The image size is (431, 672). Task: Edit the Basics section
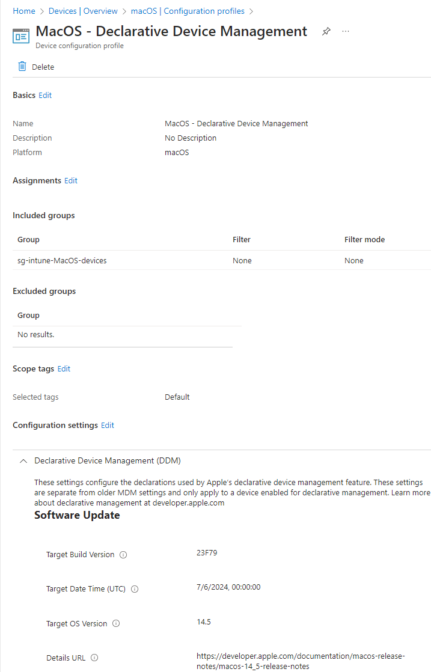(45, 95)
